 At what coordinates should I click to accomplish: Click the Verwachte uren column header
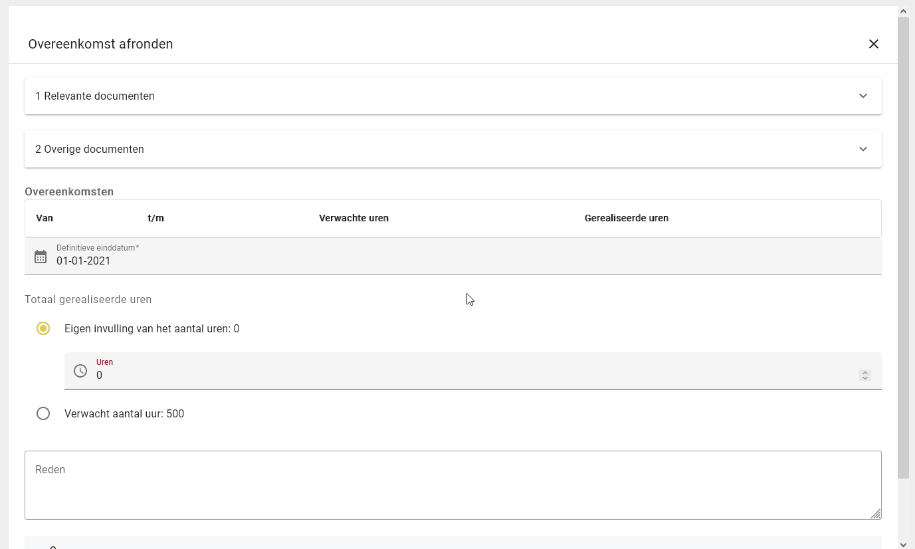coord(354,218)
